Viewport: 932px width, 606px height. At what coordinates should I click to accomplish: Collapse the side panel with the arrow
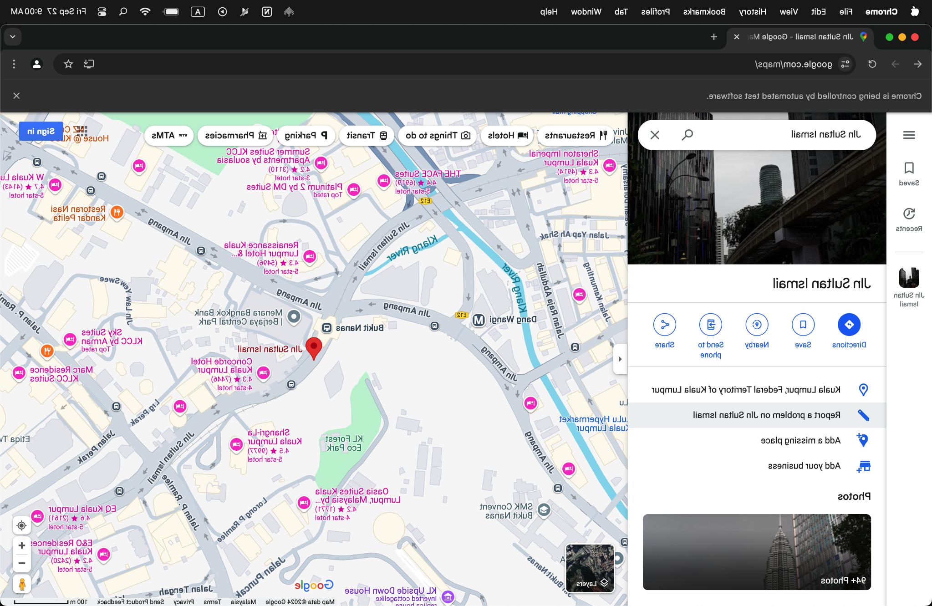620,359
